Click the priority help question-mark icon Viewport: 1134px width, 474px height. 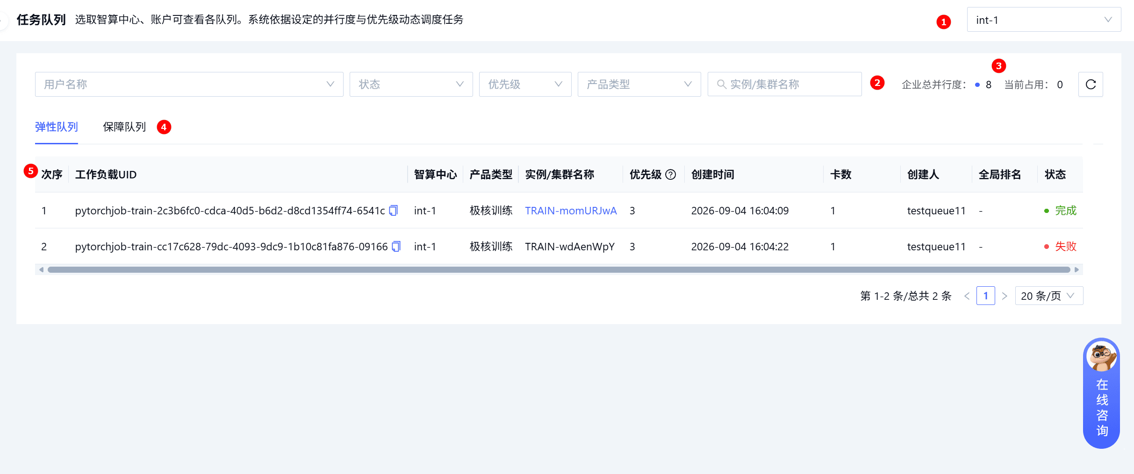671,175
